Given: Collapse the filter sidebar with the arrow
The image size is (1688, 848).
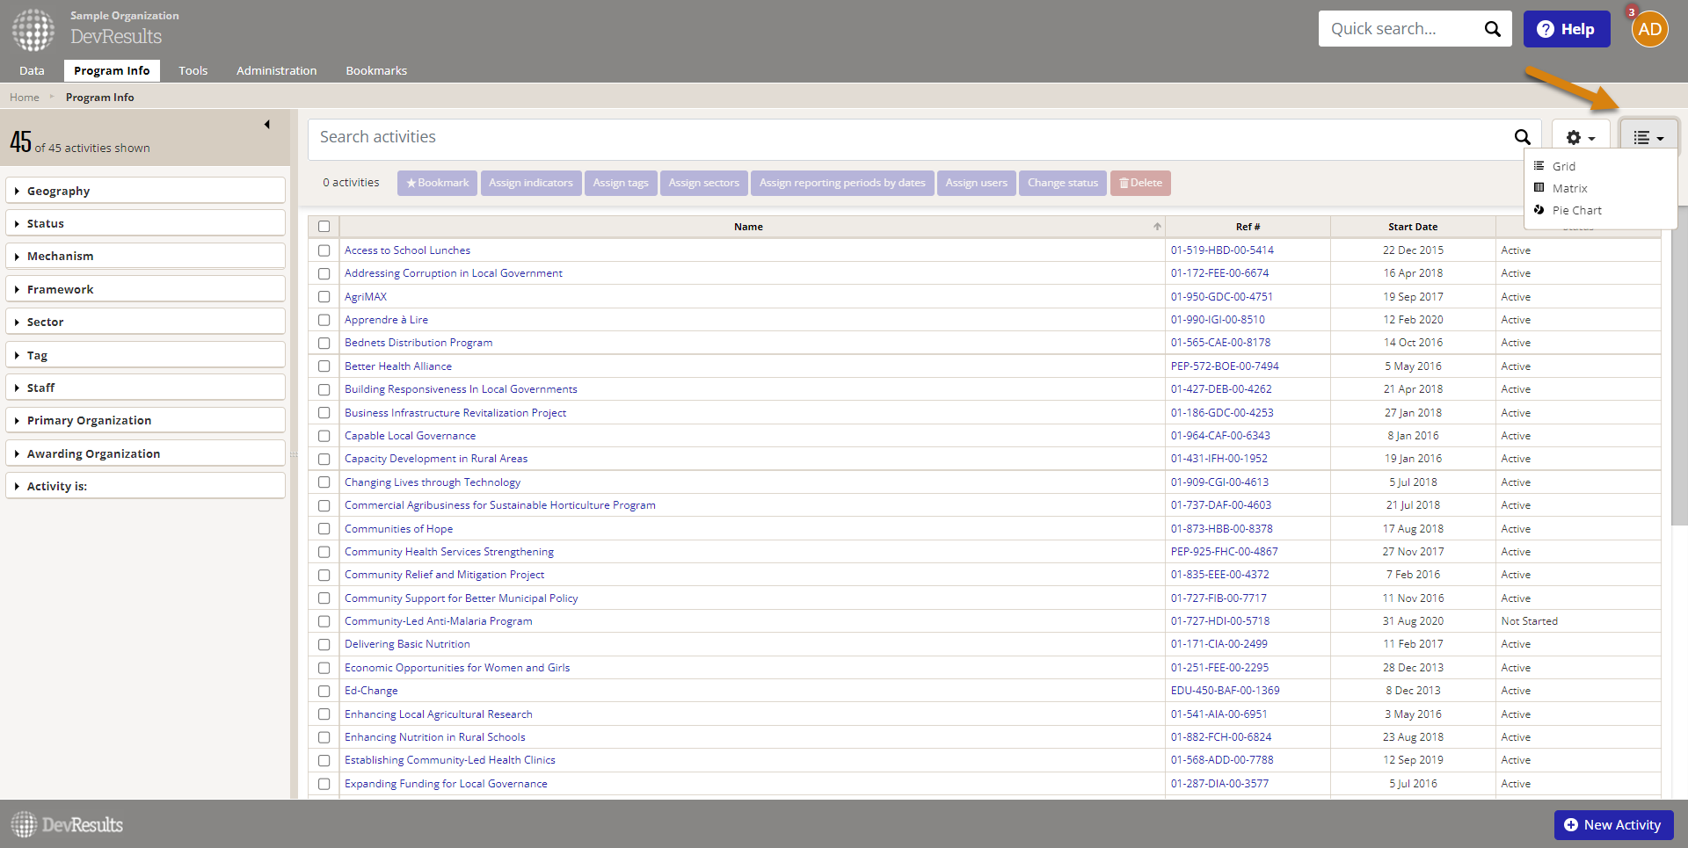Looking at the screenshot, I should (x=266, y=125).
